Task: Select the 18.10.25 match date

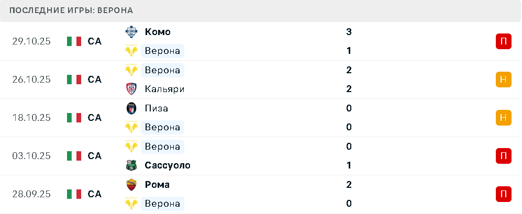Action: (x=31, y=118)
